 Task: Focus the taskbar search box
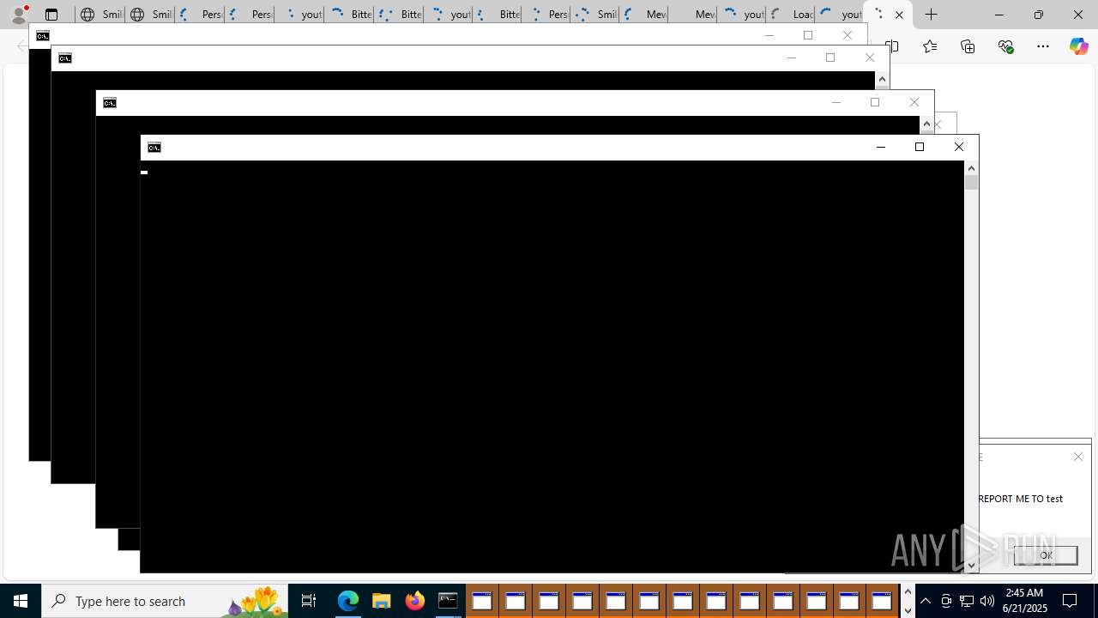point(165,601)
